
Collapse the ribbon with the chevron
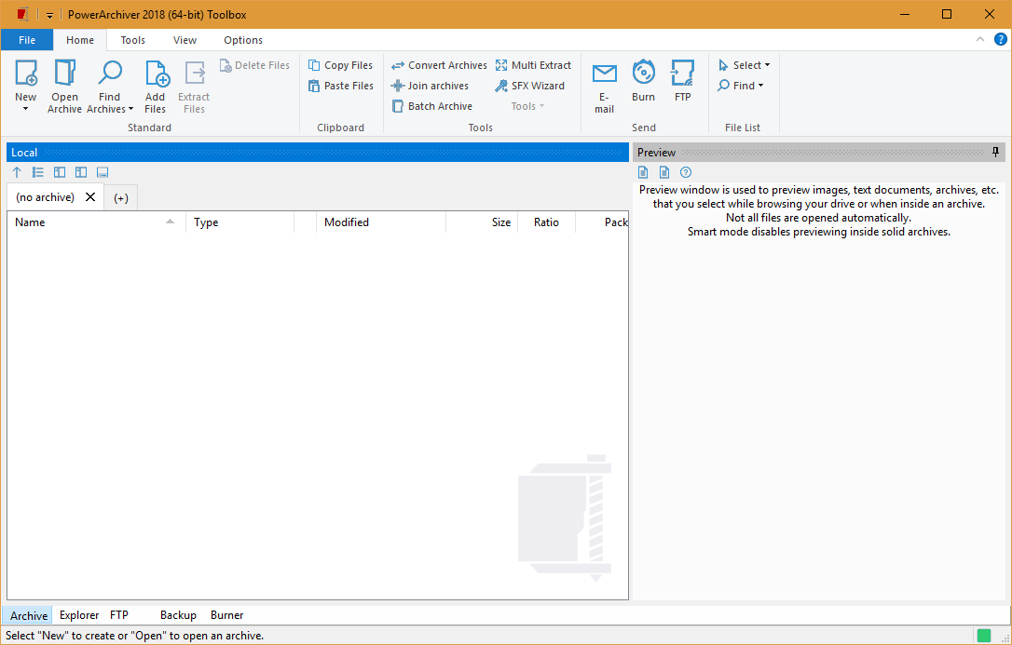click(980, 39)
